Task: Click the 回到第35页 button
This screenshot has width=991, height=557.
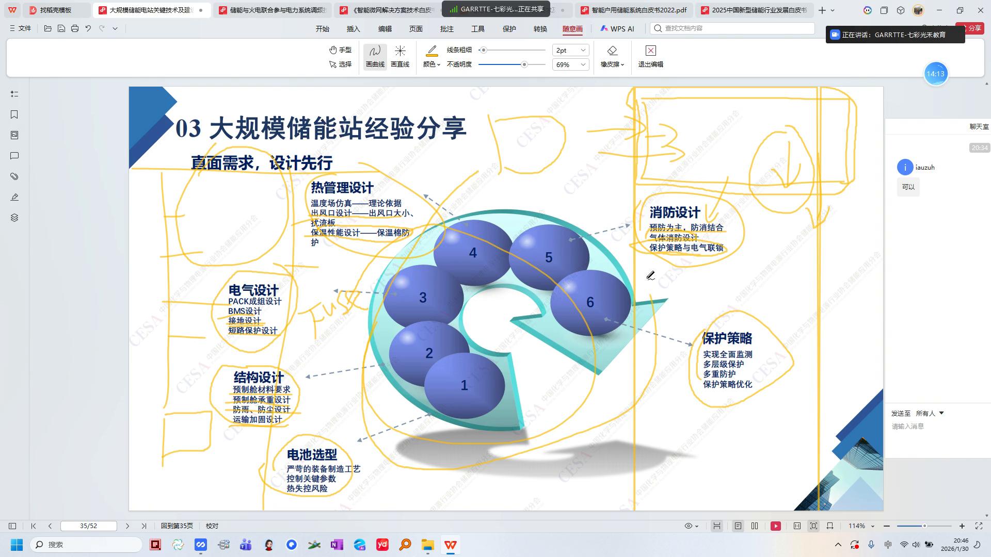Action: [x=177, y=526]
